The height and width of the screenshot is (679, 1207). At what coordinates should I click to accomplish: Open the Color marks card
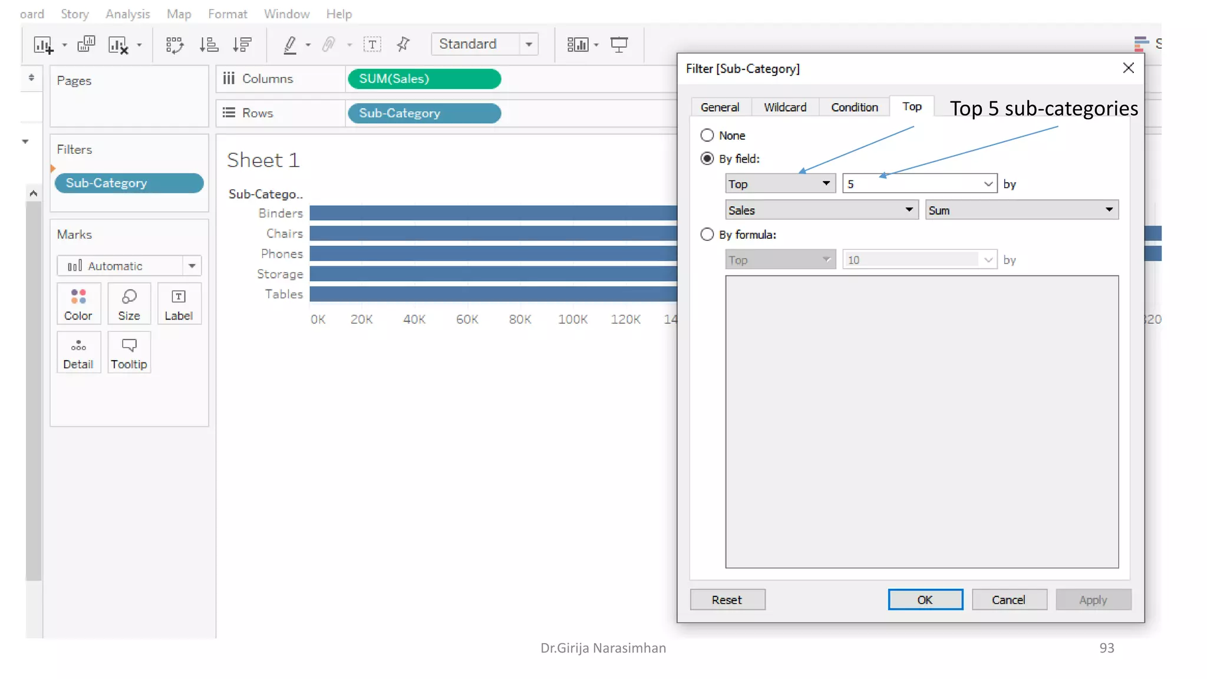coord(78,304)
